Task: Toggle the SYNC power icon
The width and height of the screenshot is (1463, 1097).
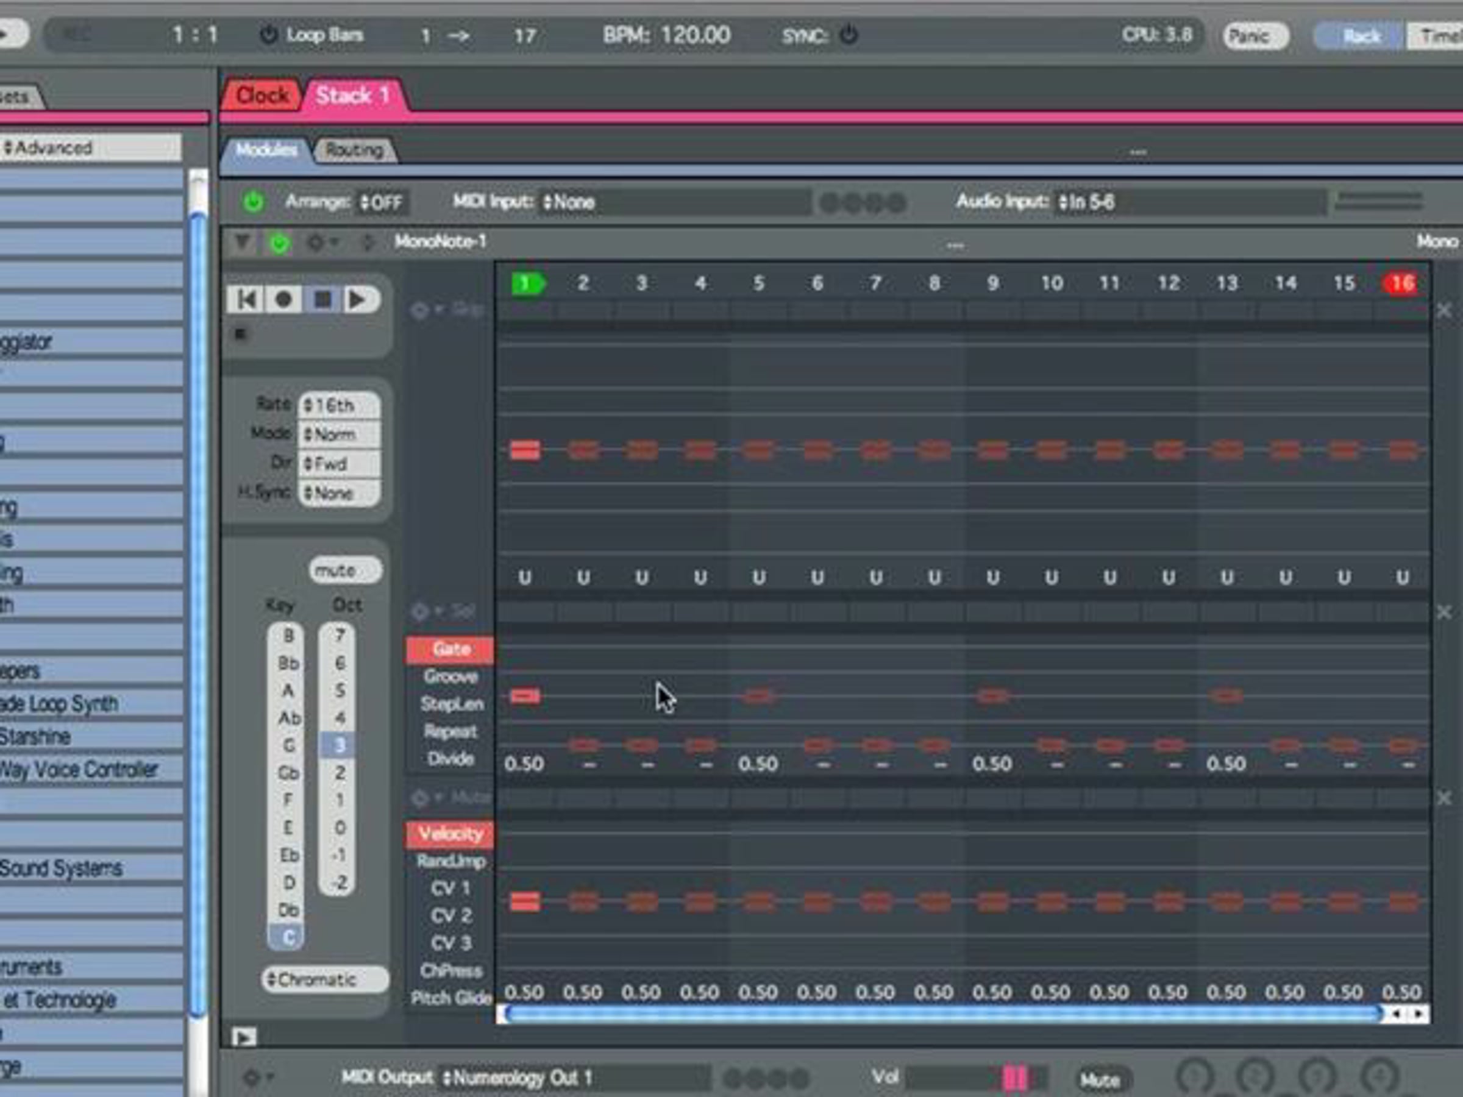Action: coord(849,34)
